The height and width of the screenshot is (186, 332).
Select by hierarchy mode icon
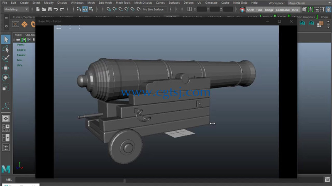pyautogui.click(x=79, y=9)
